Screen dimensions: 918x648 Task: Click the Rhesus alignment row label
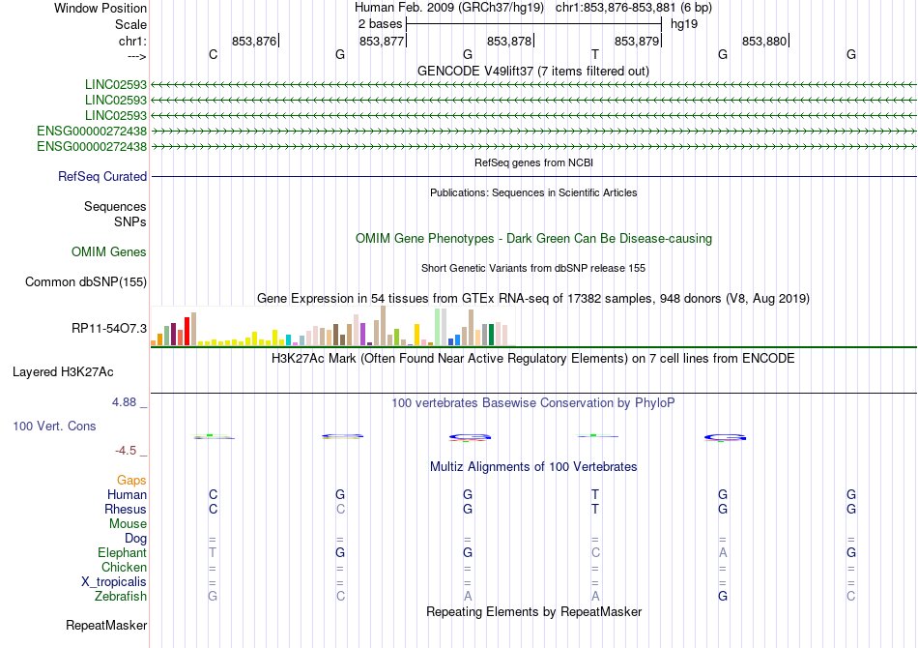click(126, 509)
